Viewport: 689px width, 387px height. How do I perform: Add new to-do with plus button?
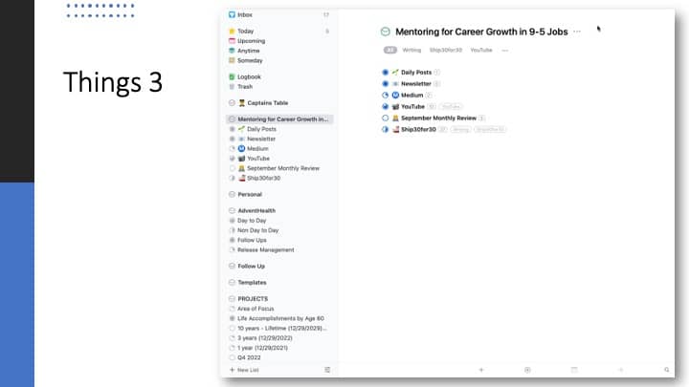[481, 370]
